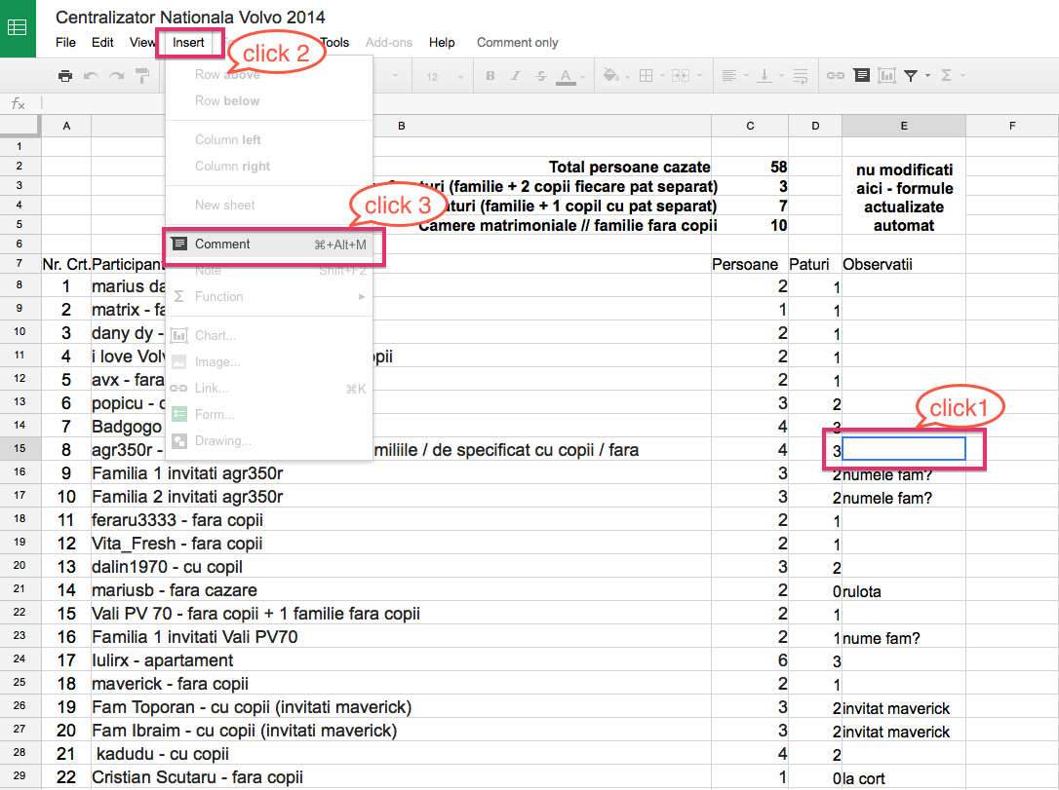Viewport: 1059px width, 790px height.
Task: Toggle bold formatting
Action: click(x=490, y=76)
